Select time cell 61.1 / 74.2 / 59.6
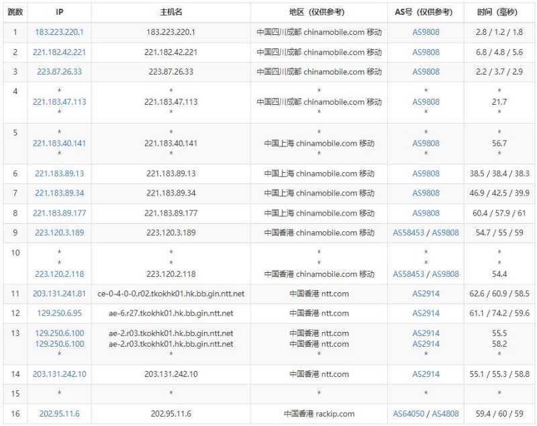537x426 pixels. tap(499, 313)
